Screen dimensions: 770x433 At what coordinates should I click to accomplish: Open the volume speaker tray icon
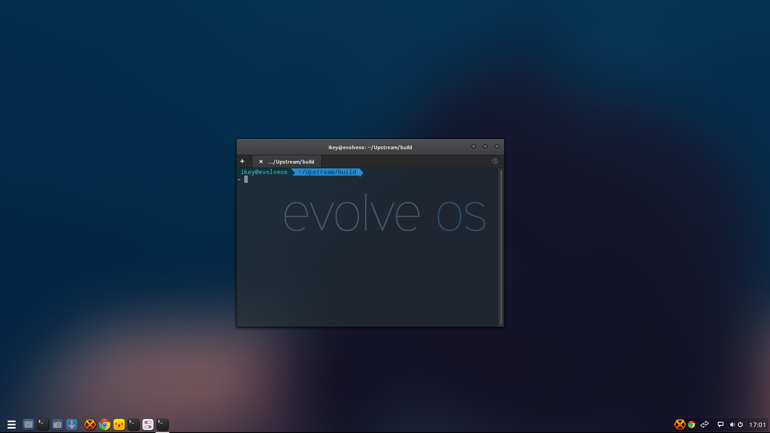[x=732, y=425]
